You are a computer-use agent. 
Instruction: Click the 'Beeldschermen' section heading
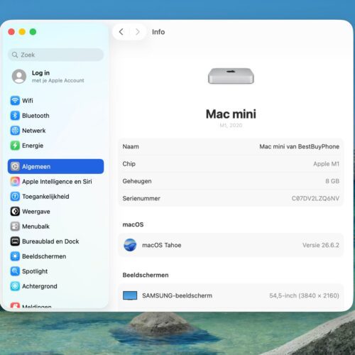click(146, 275)
